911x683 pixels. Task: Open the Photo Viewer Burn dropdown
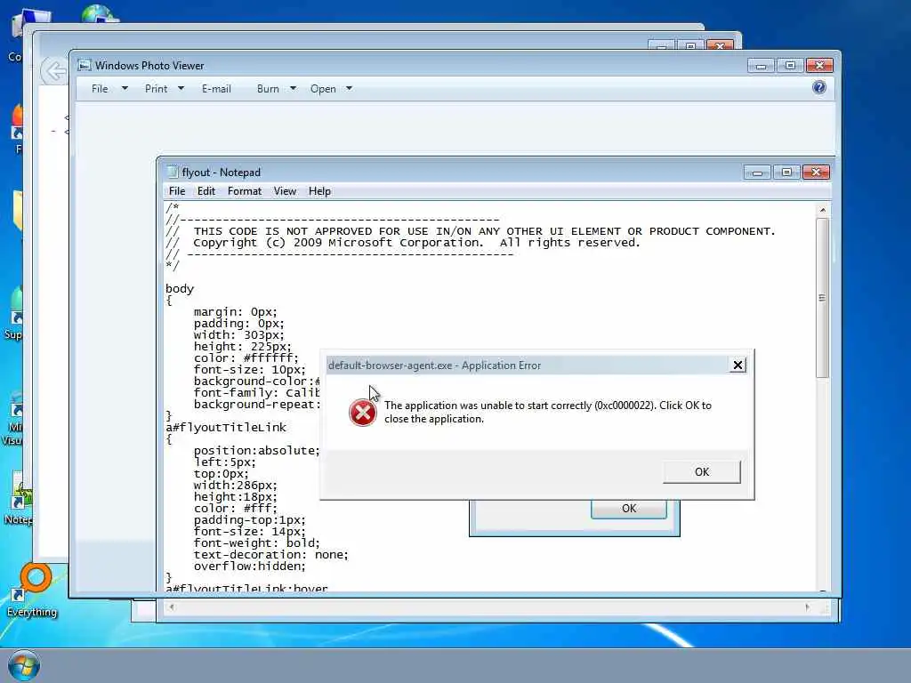[276, 89]
